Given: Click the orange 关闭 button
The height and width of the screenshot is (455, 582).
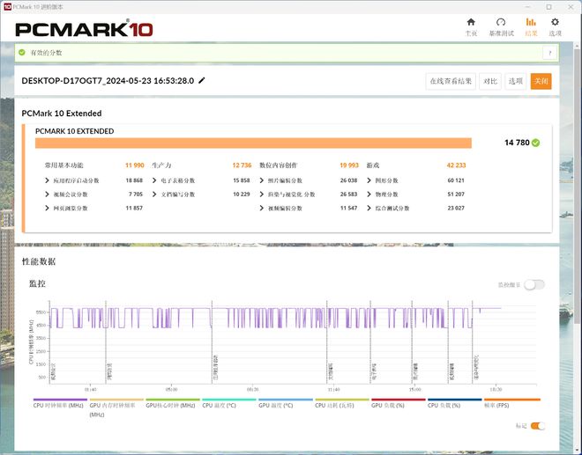Looking at the screenshot, I should pos(541,81).
